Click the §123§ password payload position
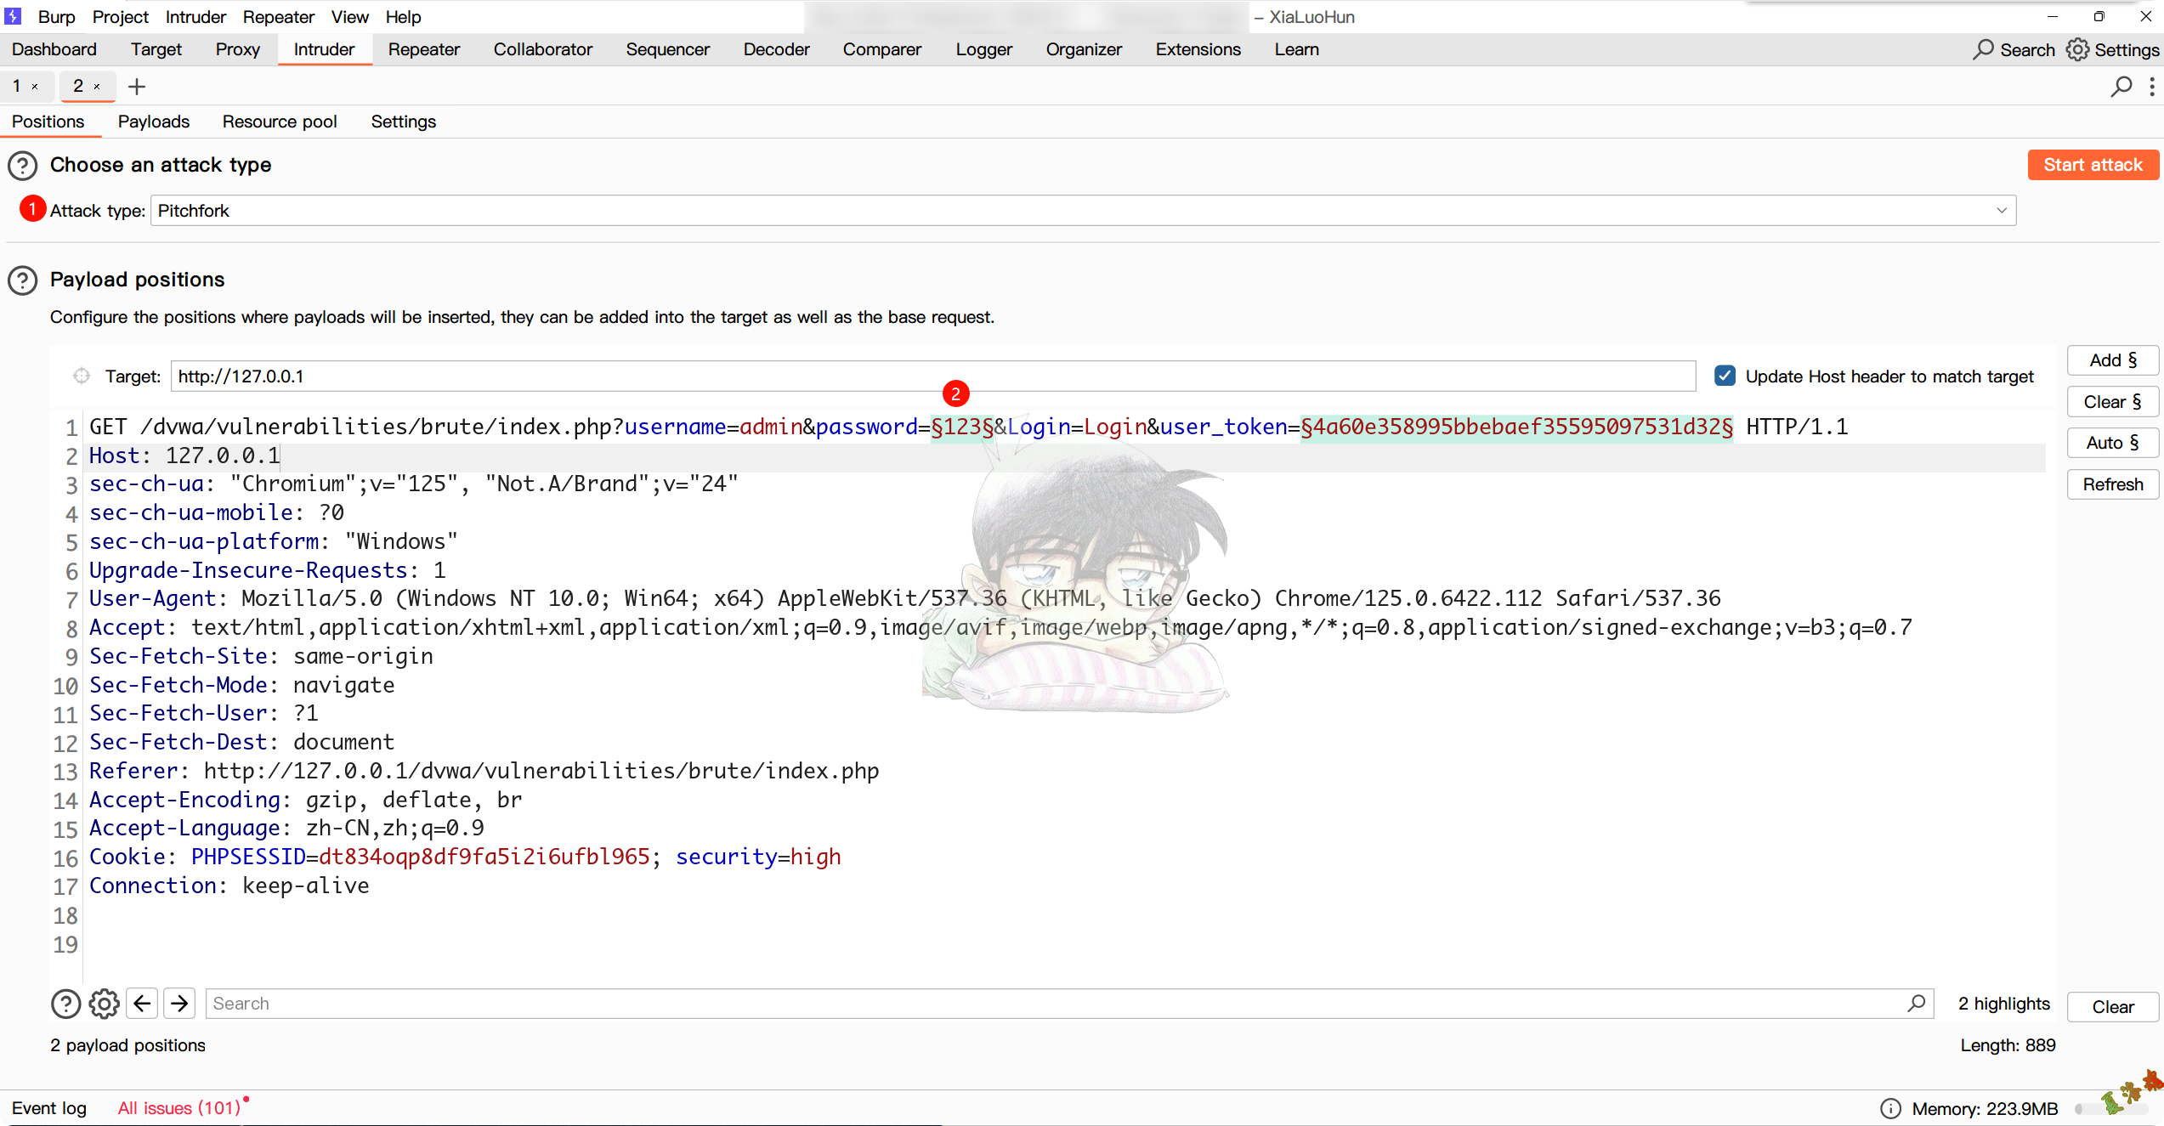This screenshot has width=2164, height=1126. pyautogui.click(x=963, y=427)
